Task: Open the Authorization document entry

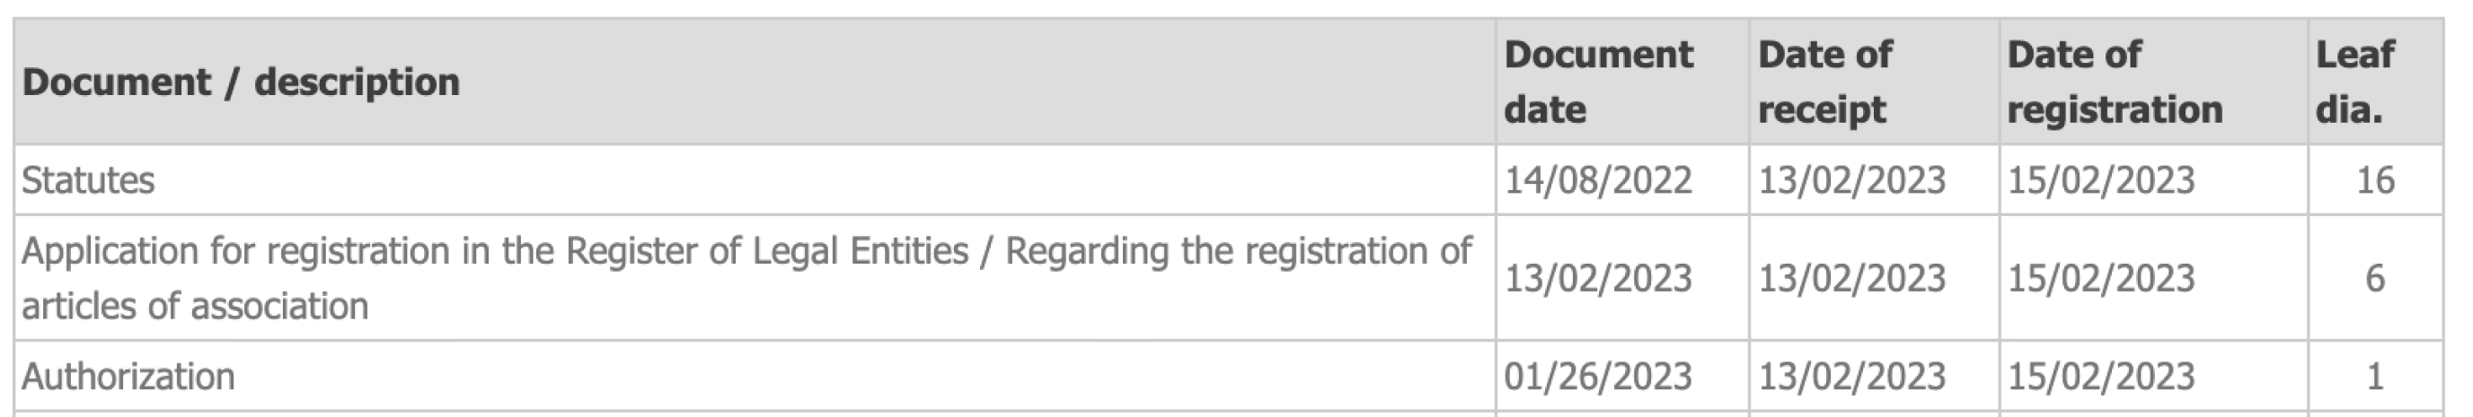Action: [128, 377]
